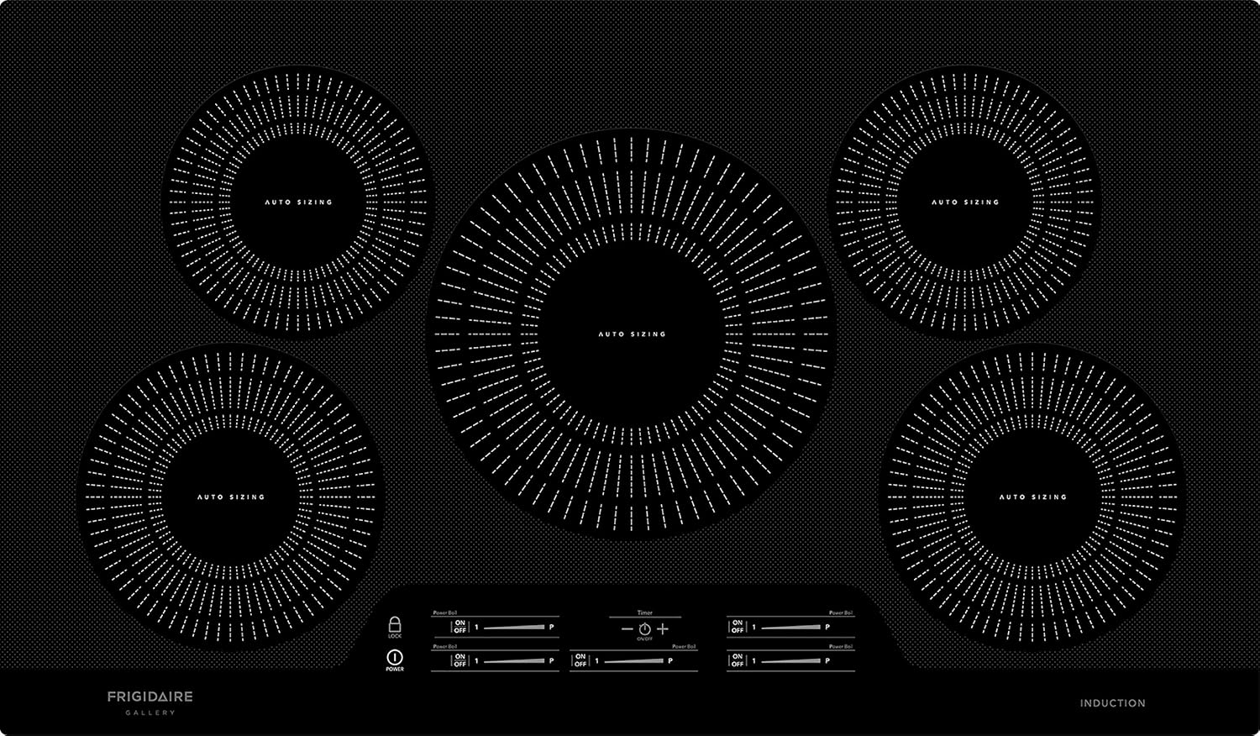Click the Timer label above the clock
The image size is (1260, 736).
tap(644, 613)
